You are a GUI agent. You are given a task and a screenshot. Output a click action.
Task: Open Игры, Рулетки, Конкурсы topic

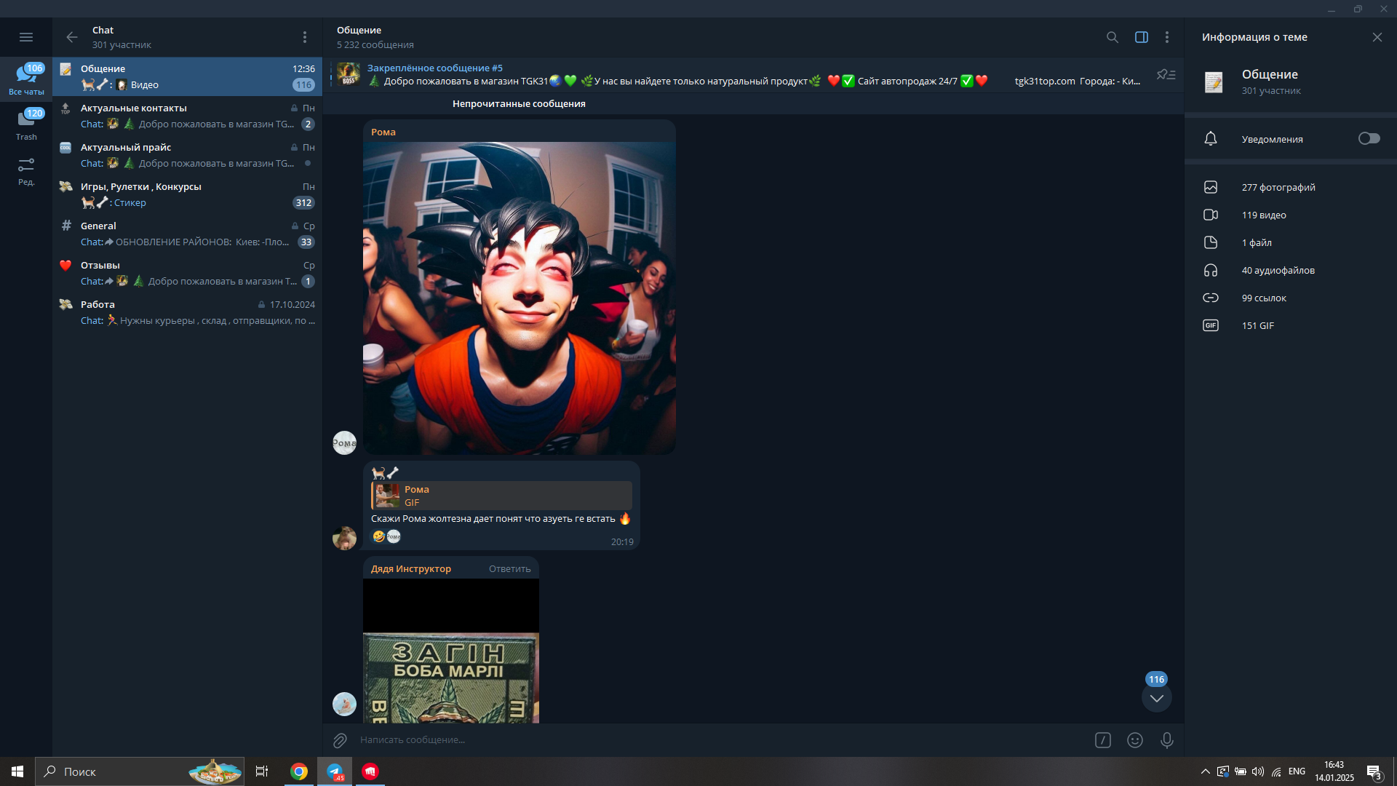pyautogui.click(x=188, y=194)
